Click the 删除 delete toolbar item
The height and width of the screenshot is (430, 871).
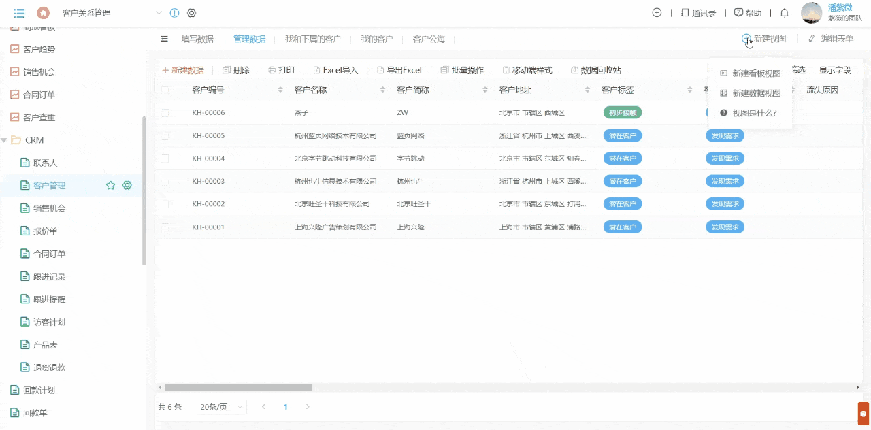click(236, 70)
